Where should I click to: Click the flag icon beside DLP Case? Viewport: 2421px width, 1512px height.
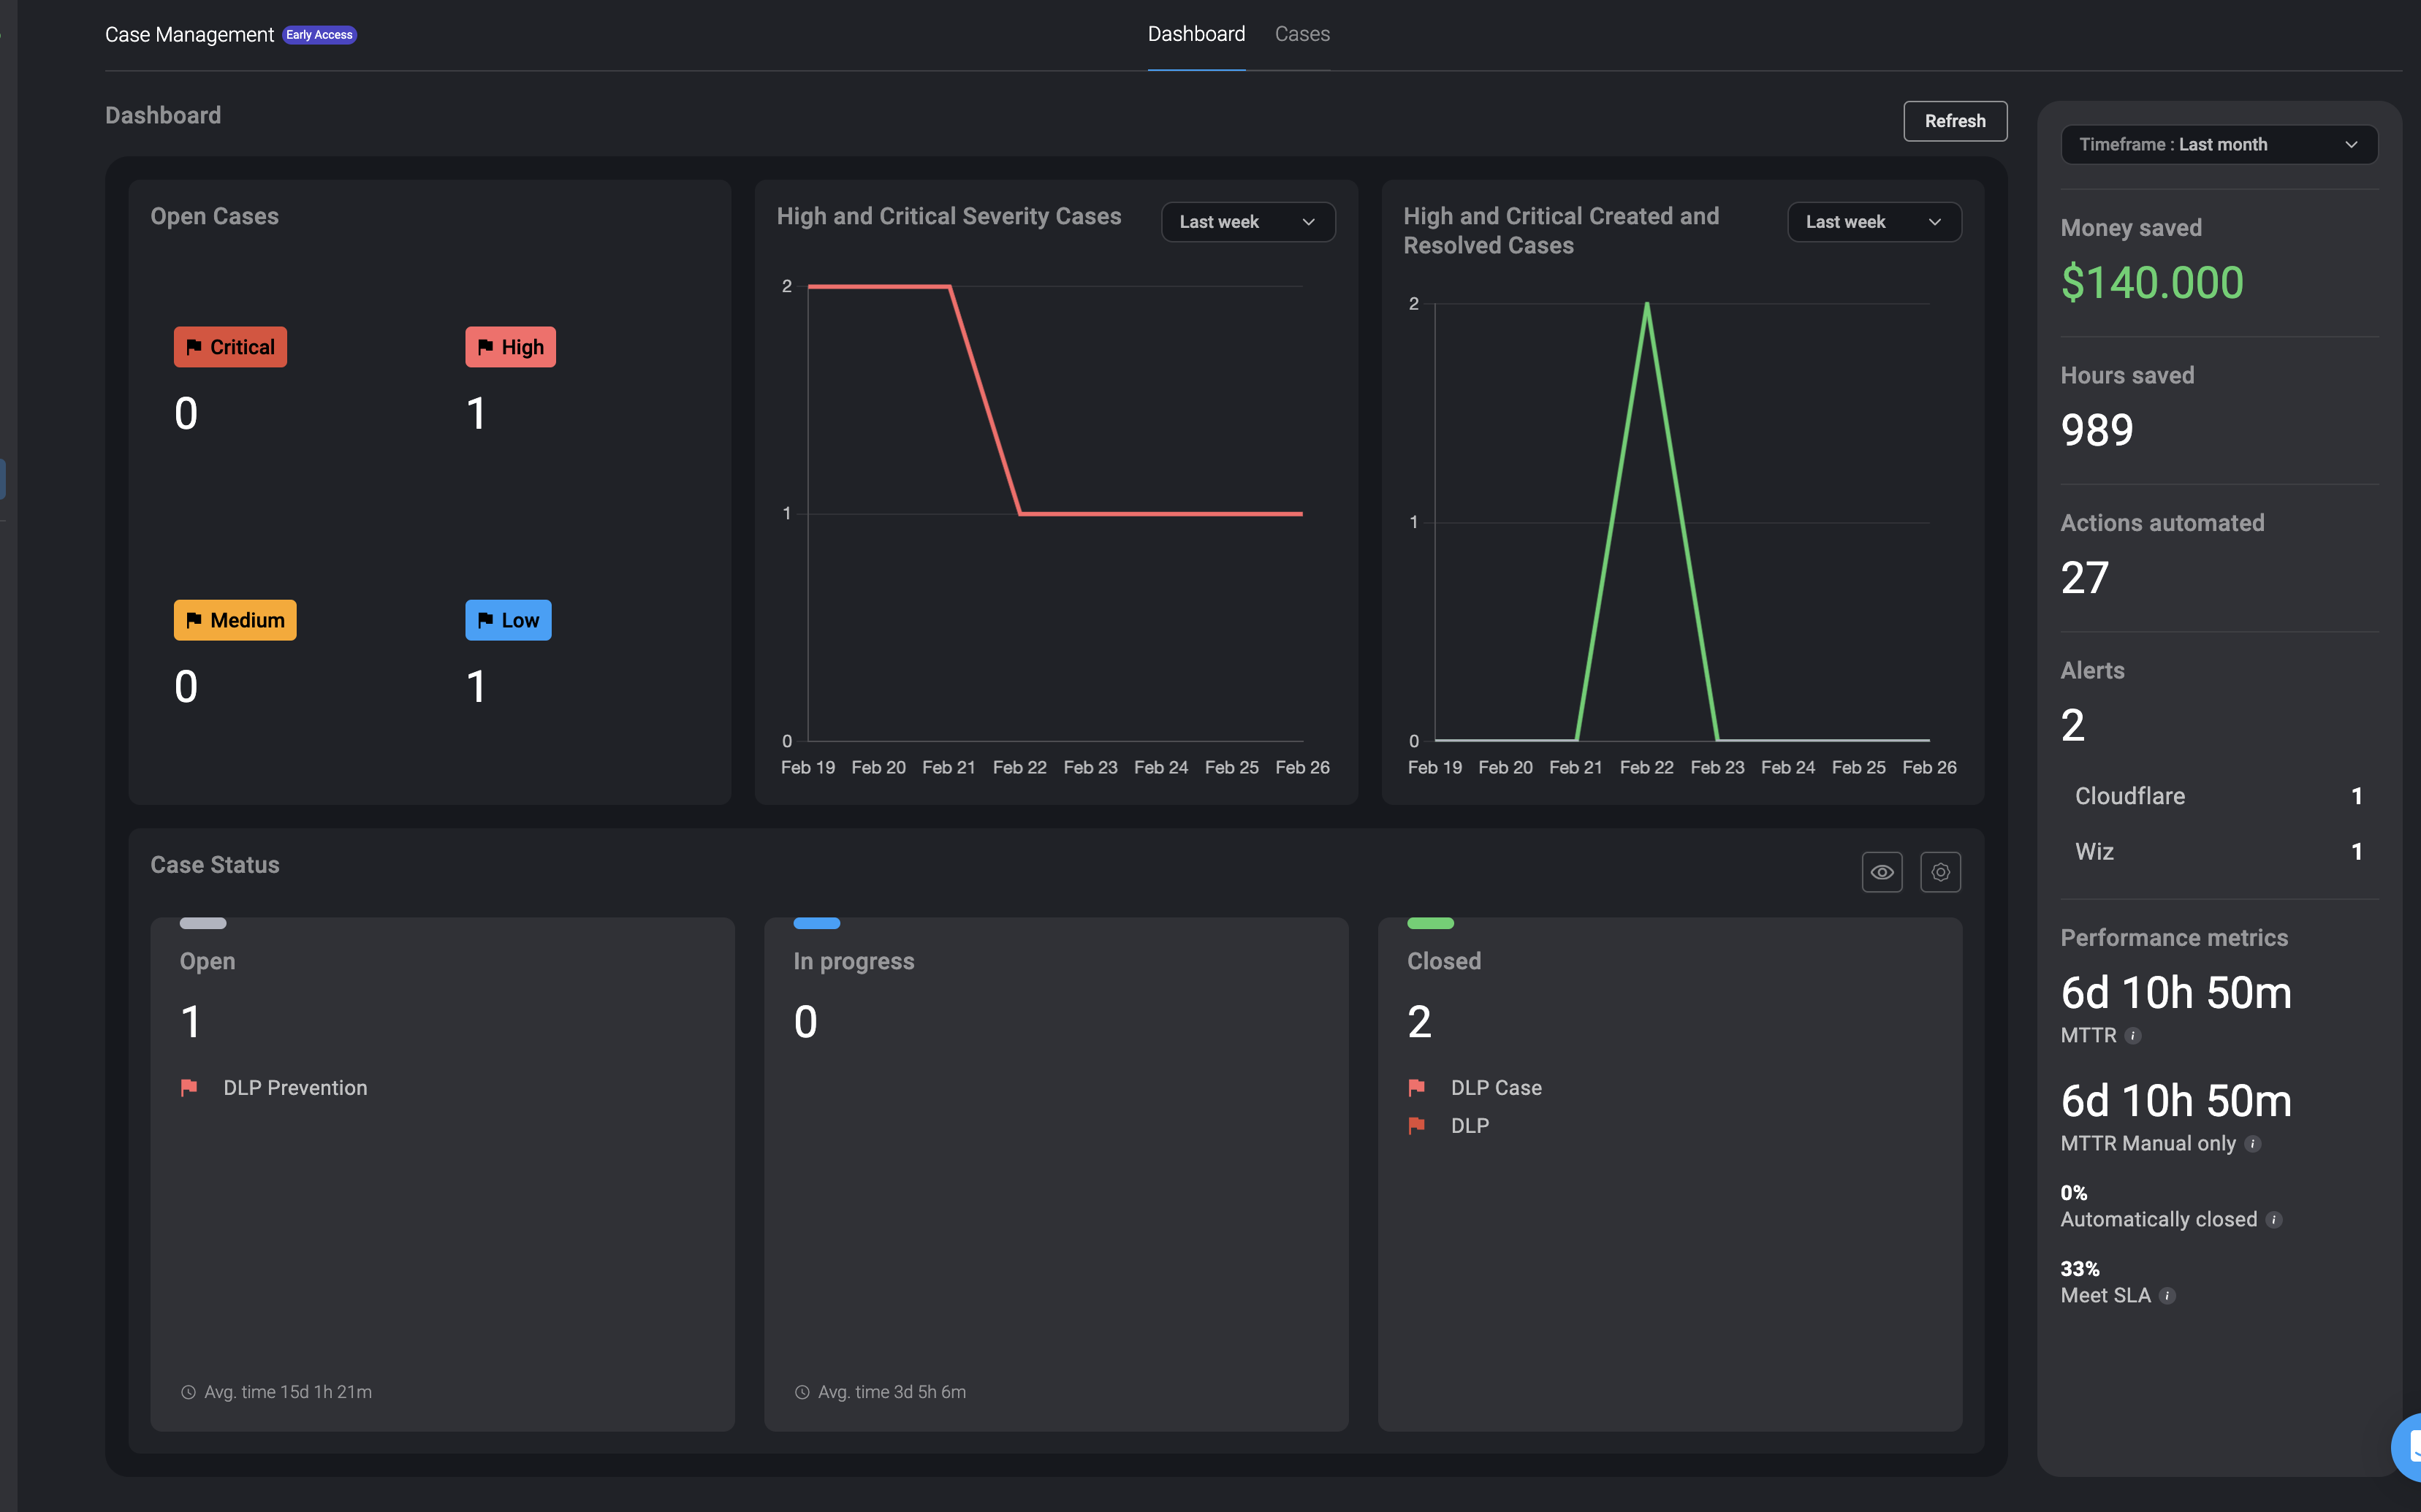(x=1417, y=1087)
